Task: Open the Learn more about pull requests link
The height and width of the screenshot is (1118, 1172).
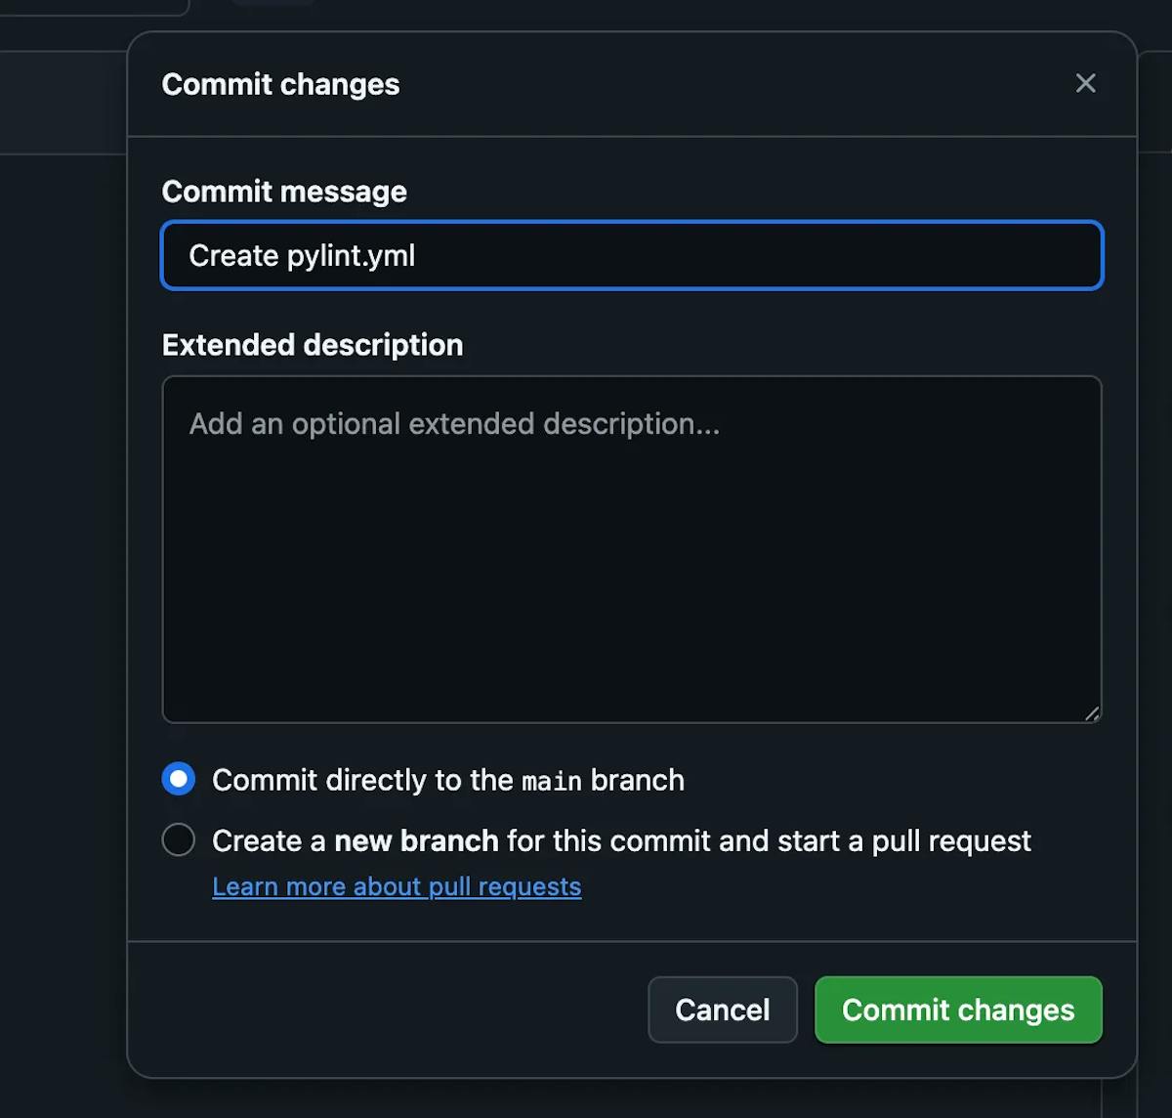Action: click(x=397, y=886)
